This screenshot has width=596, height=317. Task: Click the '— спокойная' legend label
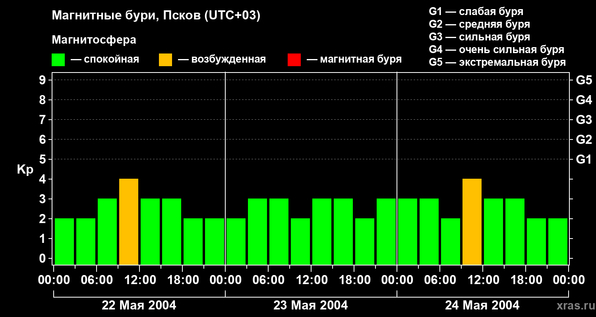pyautogui.click(x=105, y=59)
